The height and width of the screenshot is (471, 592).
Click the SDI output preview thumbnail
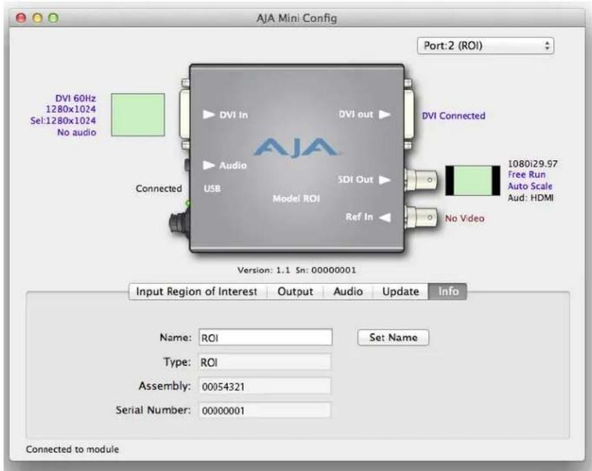coord(473,180)
